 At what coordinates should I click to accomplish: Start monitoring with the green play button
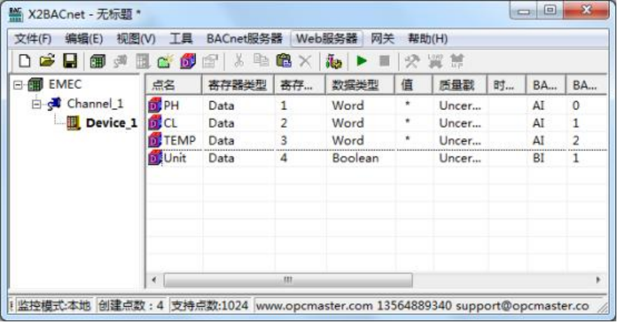(361, 61)
